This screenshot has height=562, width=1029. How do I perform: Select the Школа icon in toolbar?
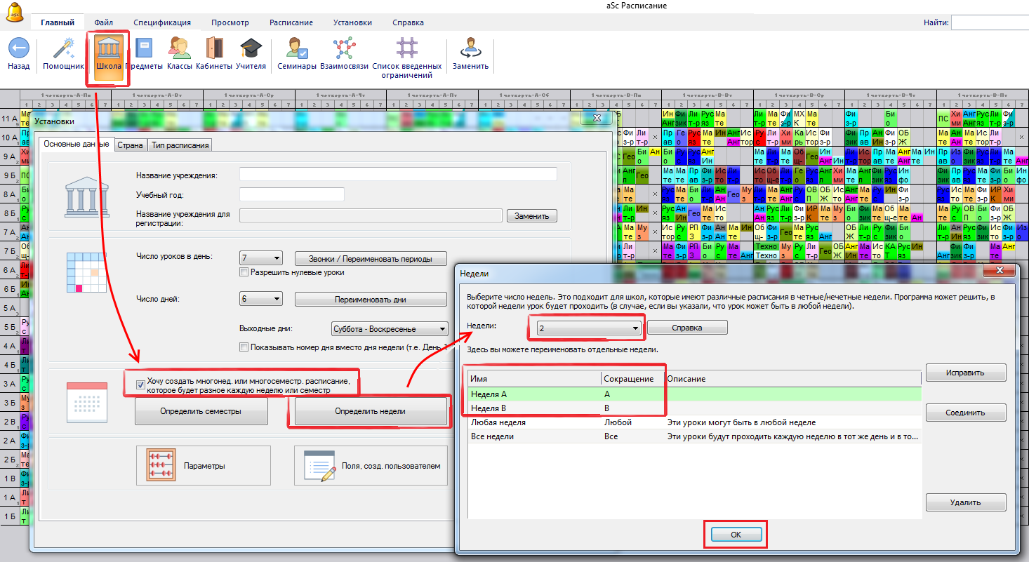click(108, 49)
